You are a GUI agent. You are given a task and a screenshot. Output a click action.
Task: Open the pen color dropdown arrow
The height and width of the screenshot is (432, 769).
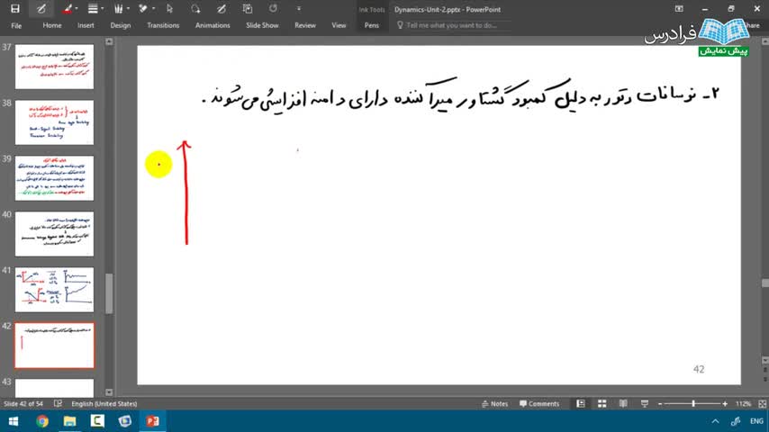coord(77,9)
